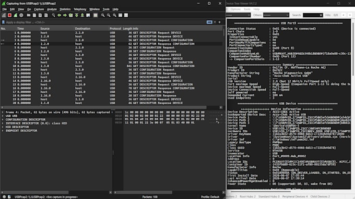Open Options menu in Device Tree Viewer
The image size is (355, 199).
pos(235,9)
